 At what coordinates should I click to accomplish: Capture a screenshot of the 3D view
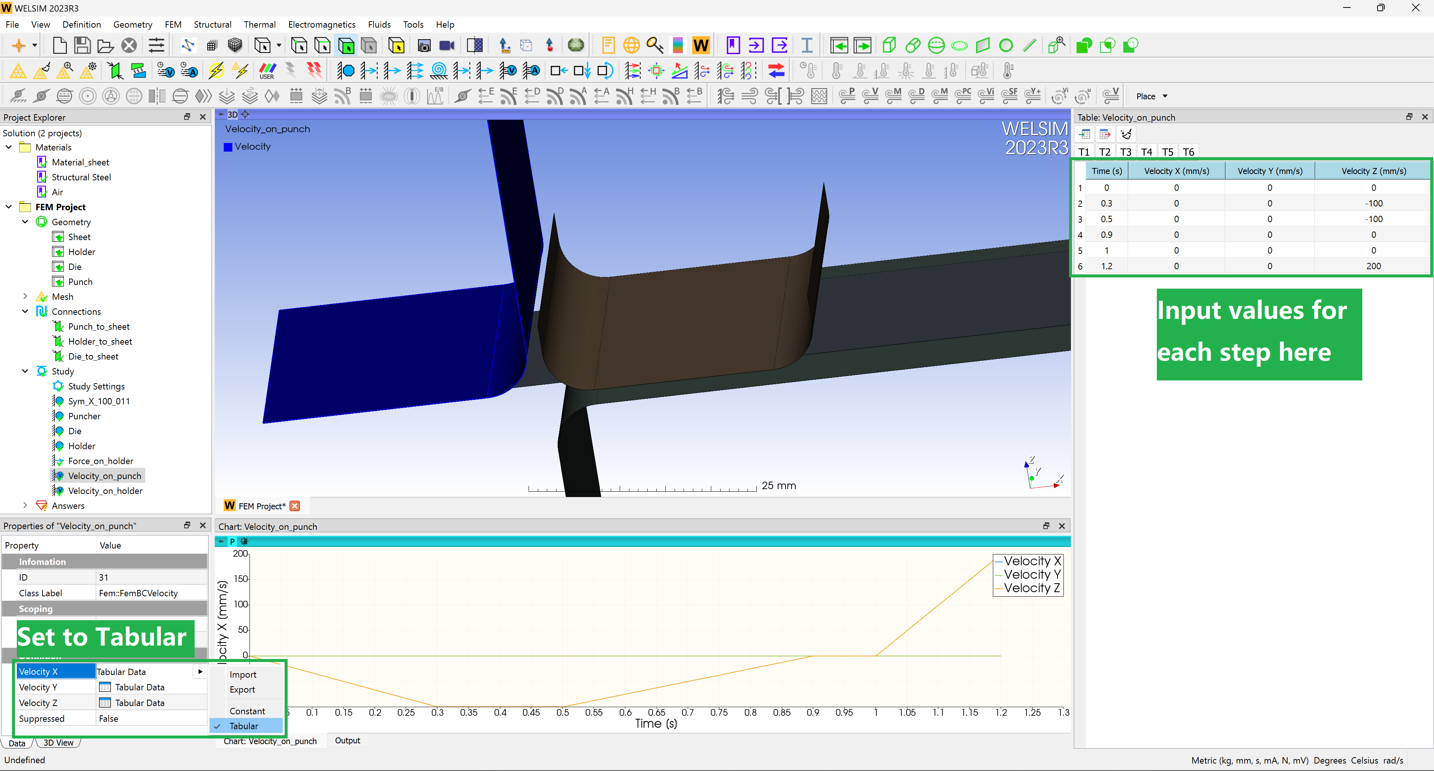coord(424,45)
